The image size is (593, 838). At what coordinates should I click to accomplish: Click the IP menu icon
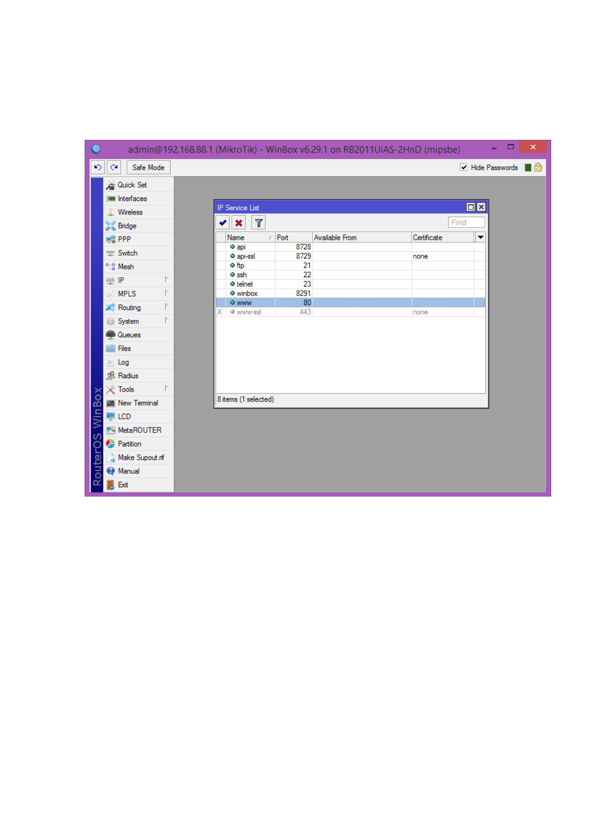(x=111, y=281)
